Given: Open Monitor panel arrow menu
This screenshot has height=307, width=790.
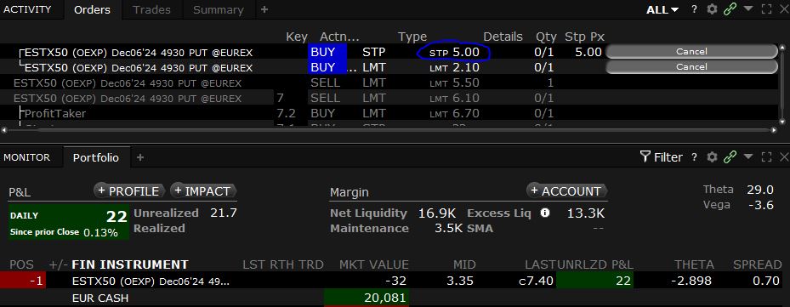Looking at the screenshot, I should pyautogui.click(x=748, y=156).
